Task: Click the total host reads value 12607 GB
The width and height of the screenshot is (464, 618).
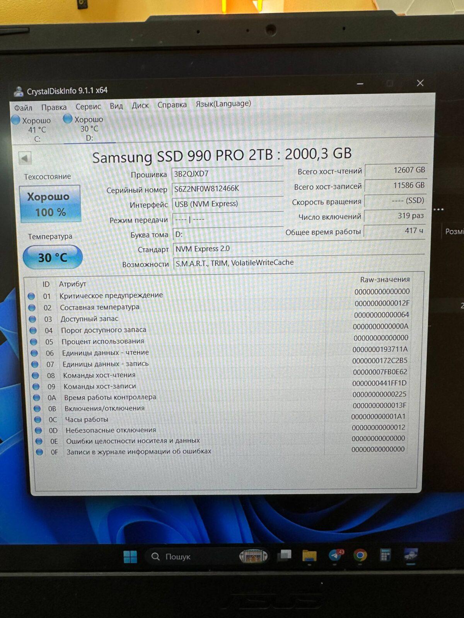Action: [x=396, y=170]
